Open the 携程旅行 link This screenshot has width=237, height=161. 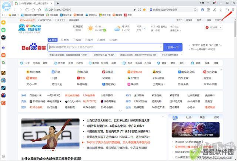pos(109,84)
